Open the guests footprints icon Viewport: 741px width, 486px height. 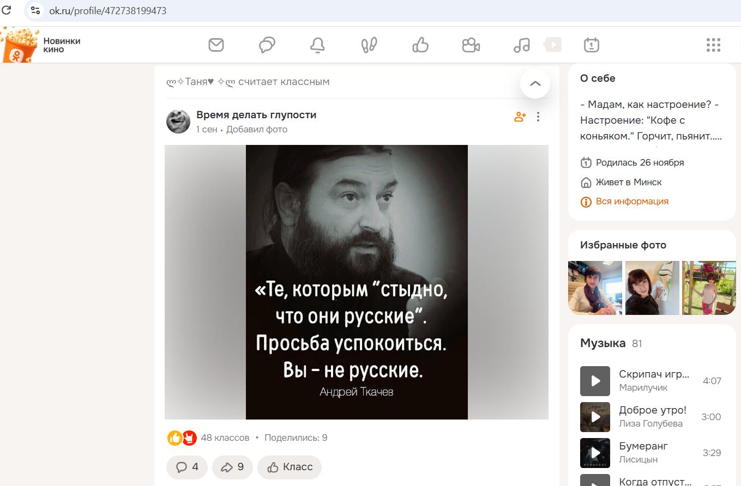coord(369,45)
